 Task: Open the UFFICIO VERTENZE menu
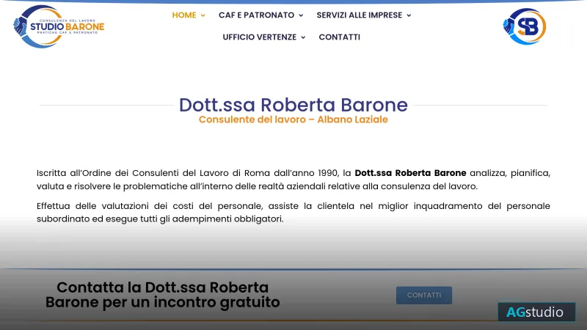pyautogui.click(x=260, y=37)
